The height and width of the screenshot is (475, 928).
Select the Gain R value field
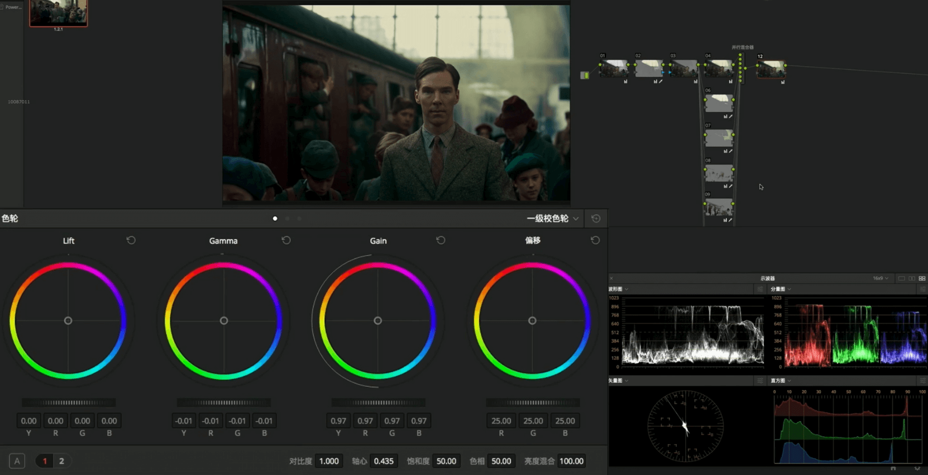click(x=365, y=421)
